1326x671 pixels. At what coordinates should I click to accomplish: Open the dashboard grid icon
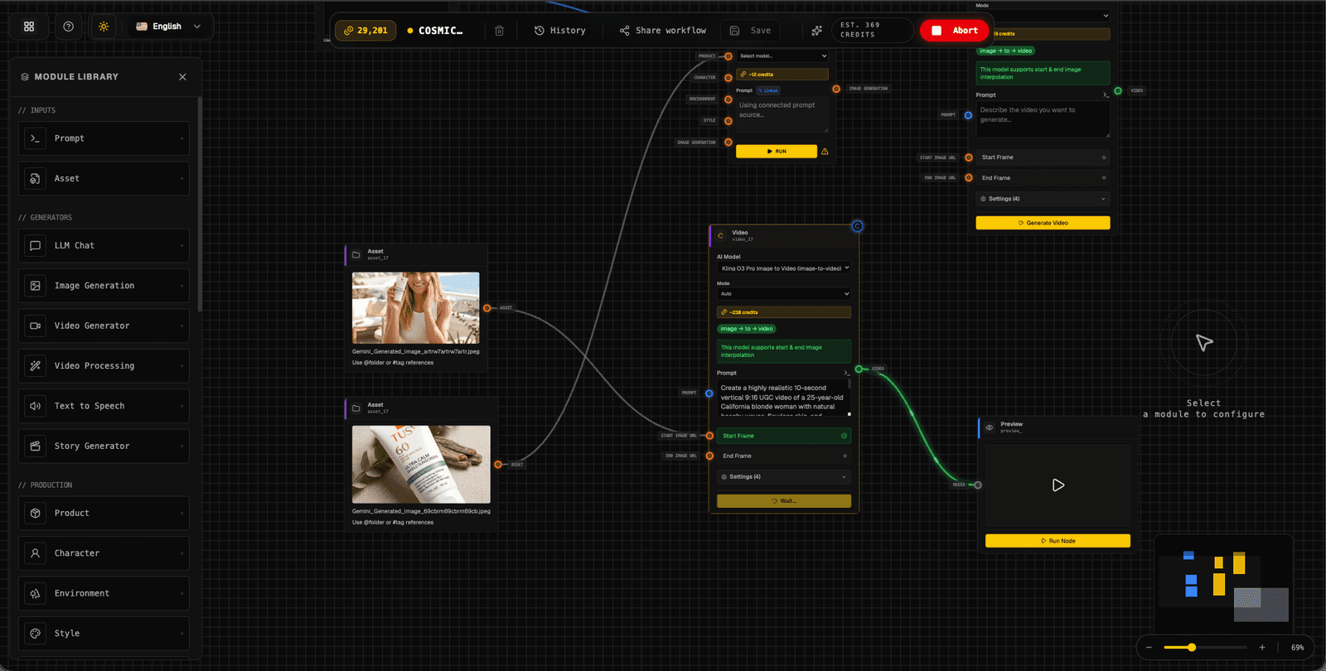29,27
